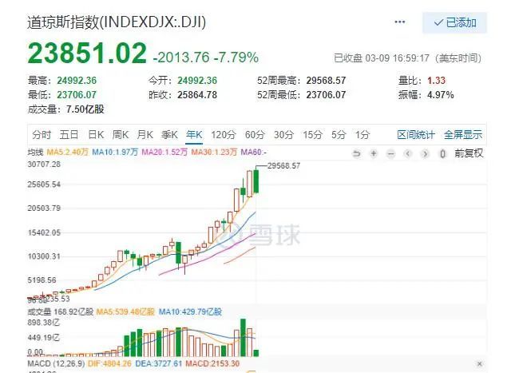Screen dimensions: 507x373
Task: Click 全屏显示 fullscreen link
Action: pos(463,134)
